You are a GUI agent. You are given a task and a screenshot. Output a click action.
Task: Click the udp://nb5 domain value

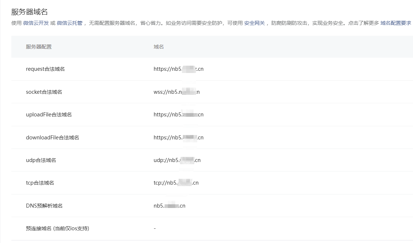177,160
